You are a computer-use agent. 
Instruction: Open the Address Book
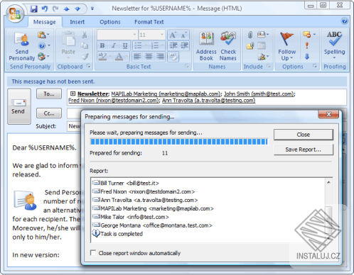tap(206, 46)
